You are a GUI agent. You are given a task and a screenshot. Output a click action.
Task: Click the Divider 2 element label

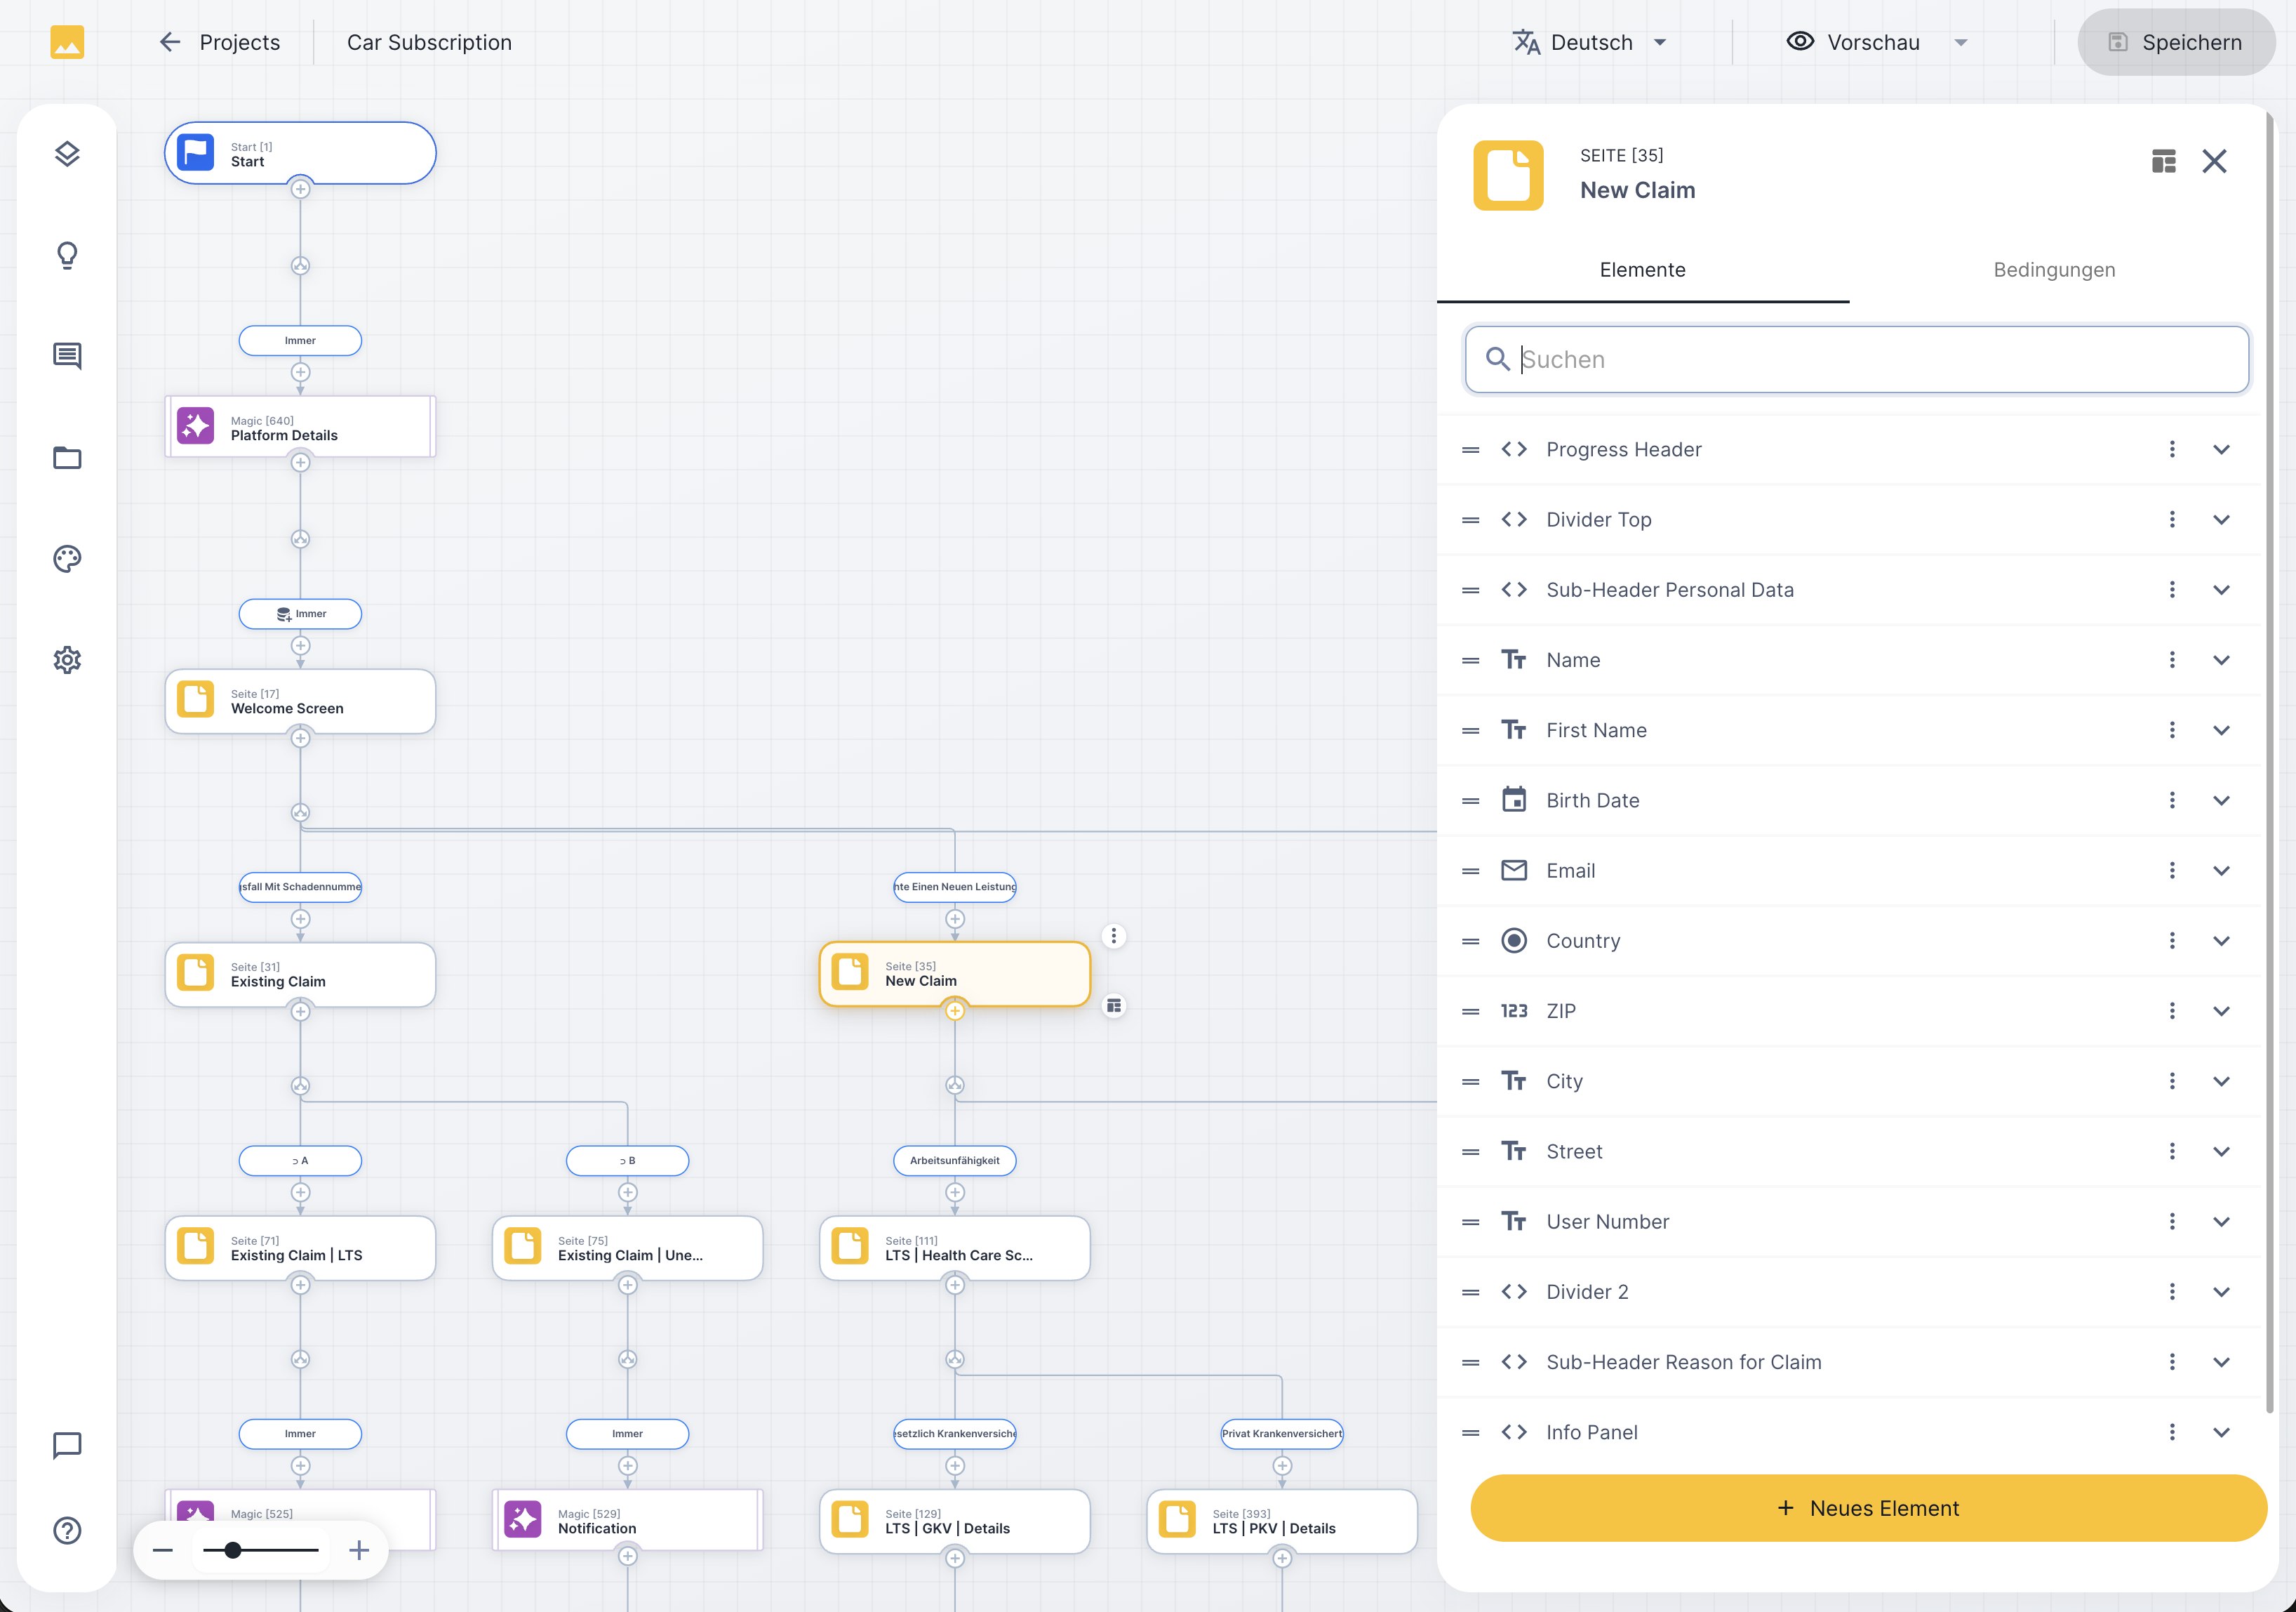point(1587,1292)
